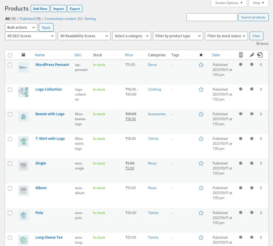Click the SEO score dot for WordPress Pennant
273x246 pixels.
click(241, 65)
